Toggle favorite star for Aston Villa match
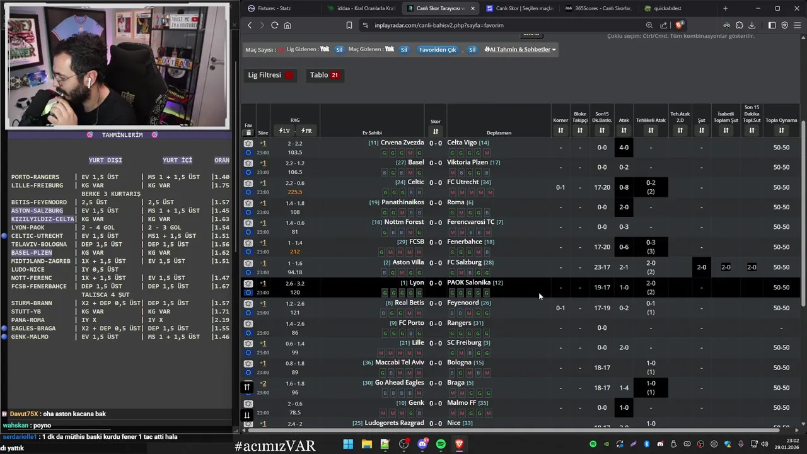This screenshot has width=807, height=454. (248, 263)
